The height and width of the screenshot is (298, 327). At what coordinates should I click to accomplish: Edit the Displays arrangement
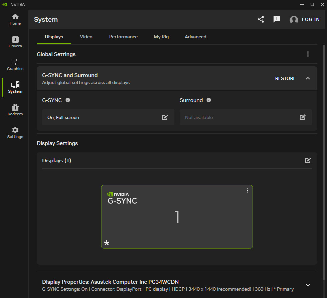pyautogui.click(x=308, y=160)
